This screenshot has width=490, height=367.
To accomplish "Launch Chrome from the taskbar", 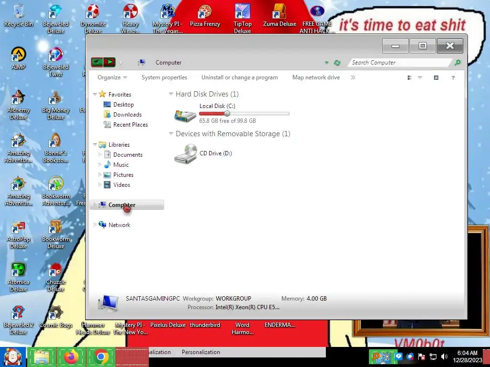I will (x=100, y=357).
